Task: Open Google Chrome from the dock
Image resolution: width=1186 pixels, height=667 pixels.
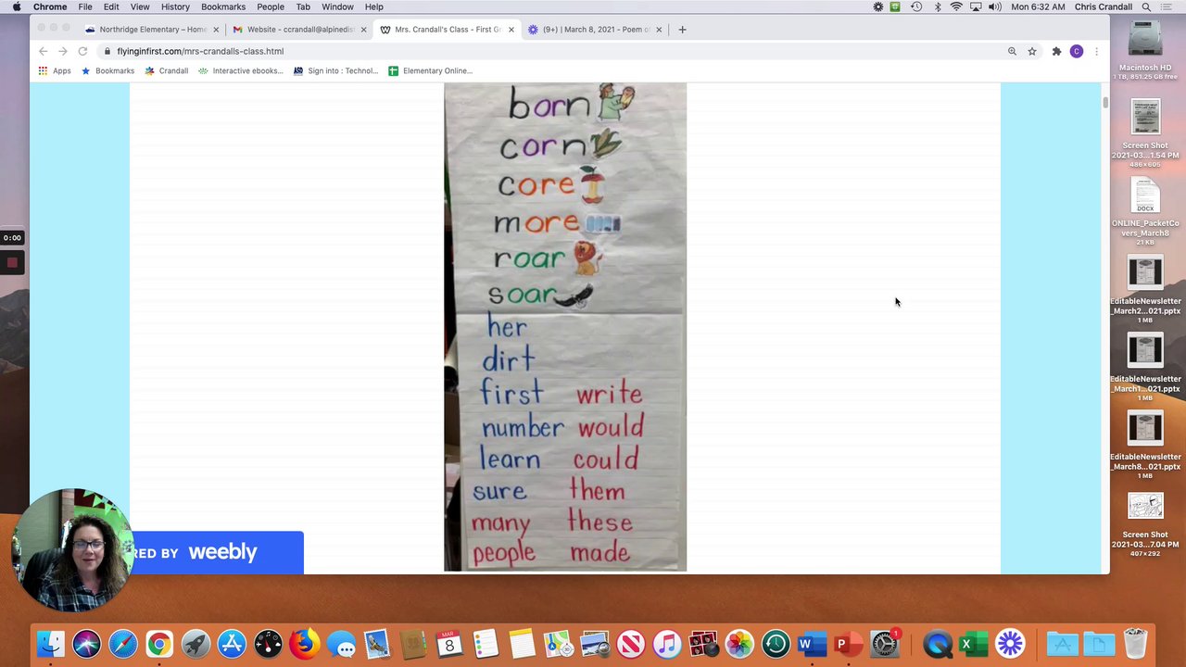Action: tap(159, 643)
